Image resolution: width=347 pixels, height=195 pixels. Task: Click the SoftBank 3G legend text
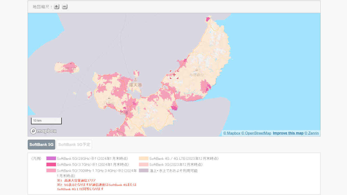click(176, 164)
